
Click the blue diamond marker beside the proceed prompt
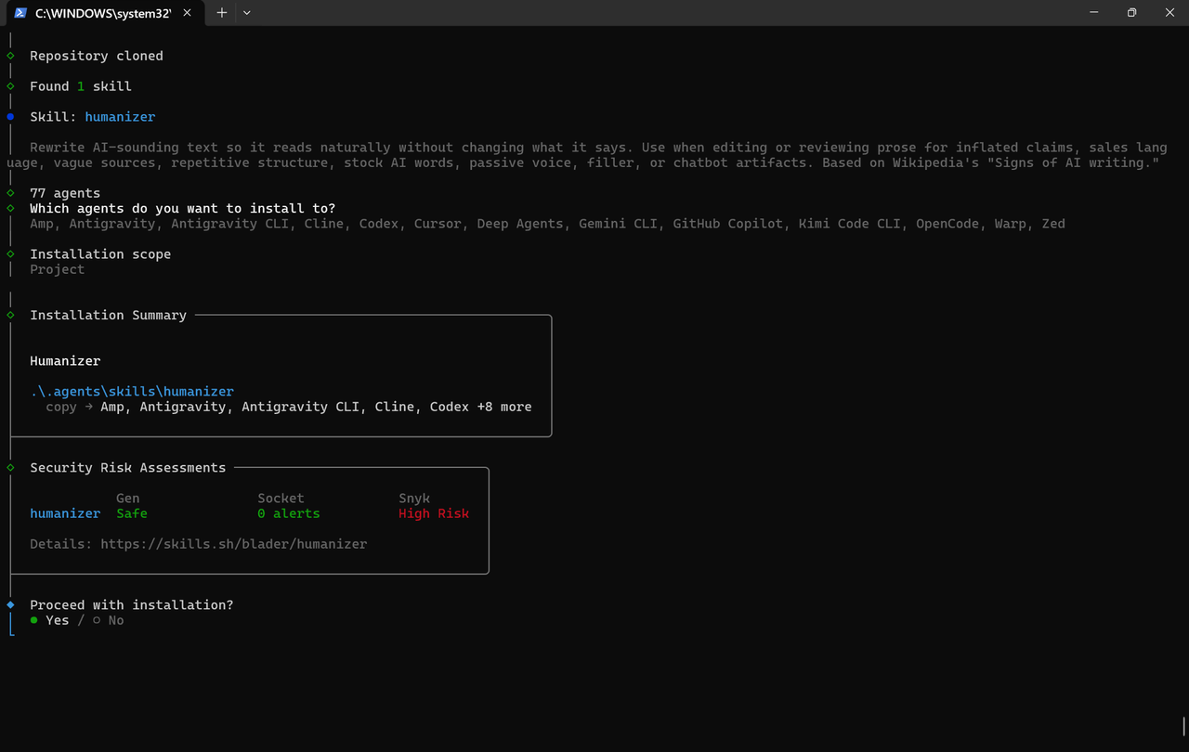click(10, 604)
